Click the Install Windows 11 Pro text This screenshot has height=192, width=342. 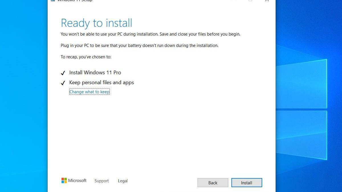point(95,73)
